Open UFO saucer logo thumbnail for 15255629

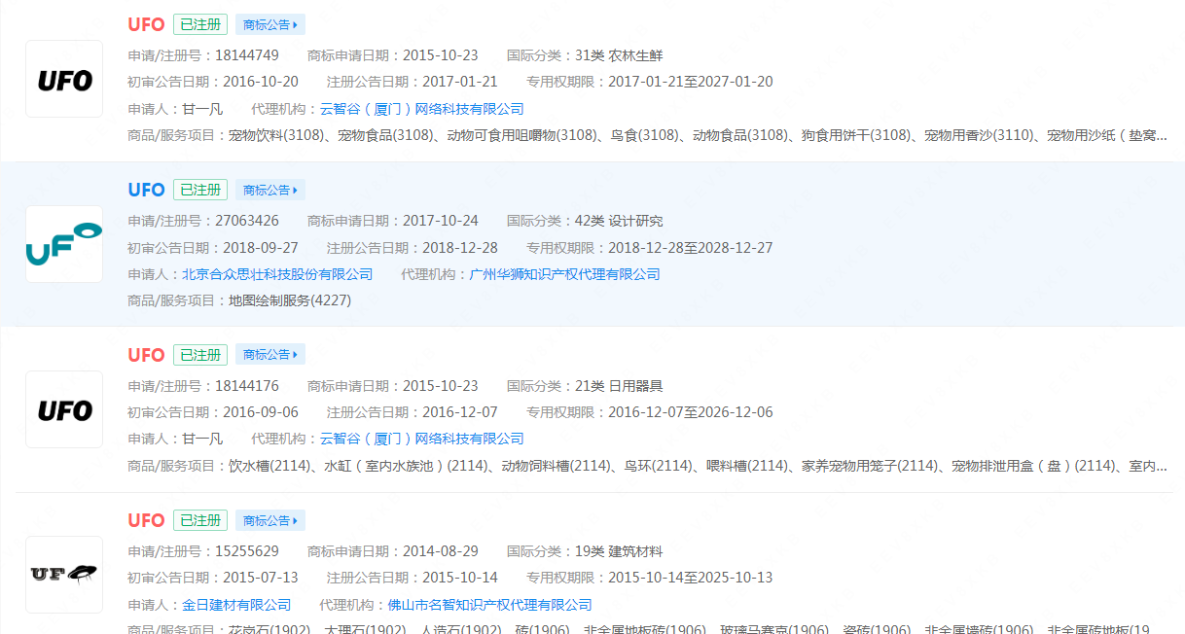64,575
